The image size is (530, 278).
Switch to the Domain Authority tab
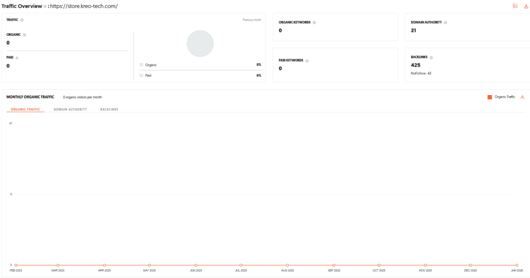click(x=70, y=110)
